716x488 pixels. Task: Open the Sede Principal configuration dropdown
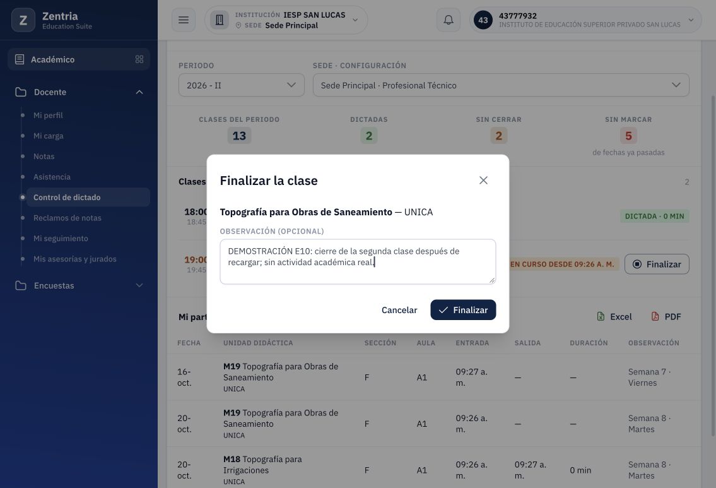(501, 85)
